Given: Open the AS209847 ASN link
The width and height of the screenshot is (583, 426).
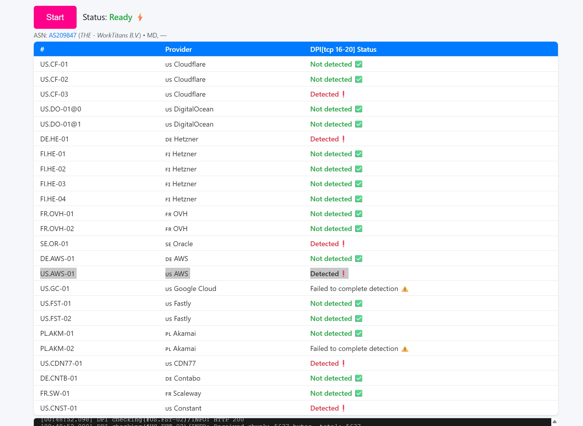Looking at the screenshot, I should (x=63, y=35).
